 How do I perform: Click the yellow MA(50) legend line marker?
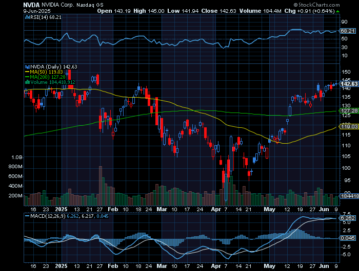point(27,72)
